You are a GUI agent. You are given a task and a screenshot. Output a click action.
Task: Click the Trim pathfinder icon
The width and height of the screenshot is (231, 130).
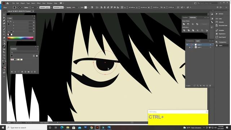click(x=188, y=30)
